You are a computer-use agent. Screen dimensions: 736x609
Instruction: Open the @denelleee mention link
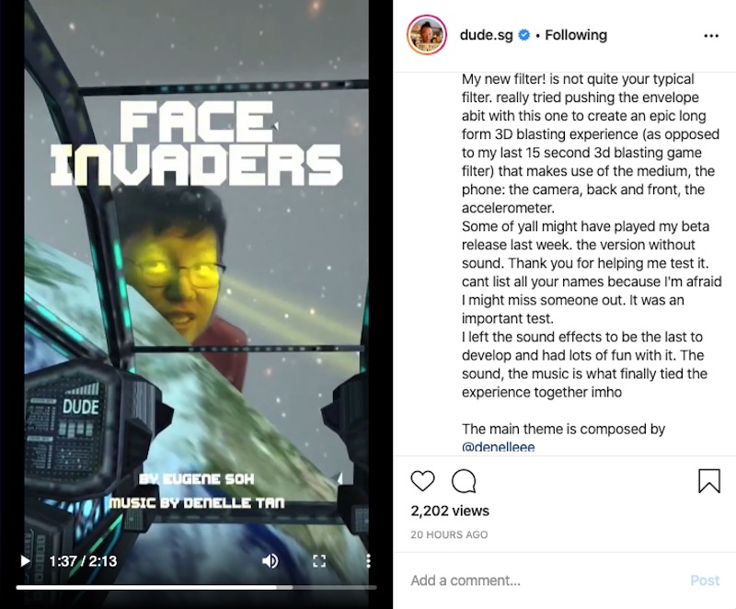pyautogui.click(x=498, y=447)
